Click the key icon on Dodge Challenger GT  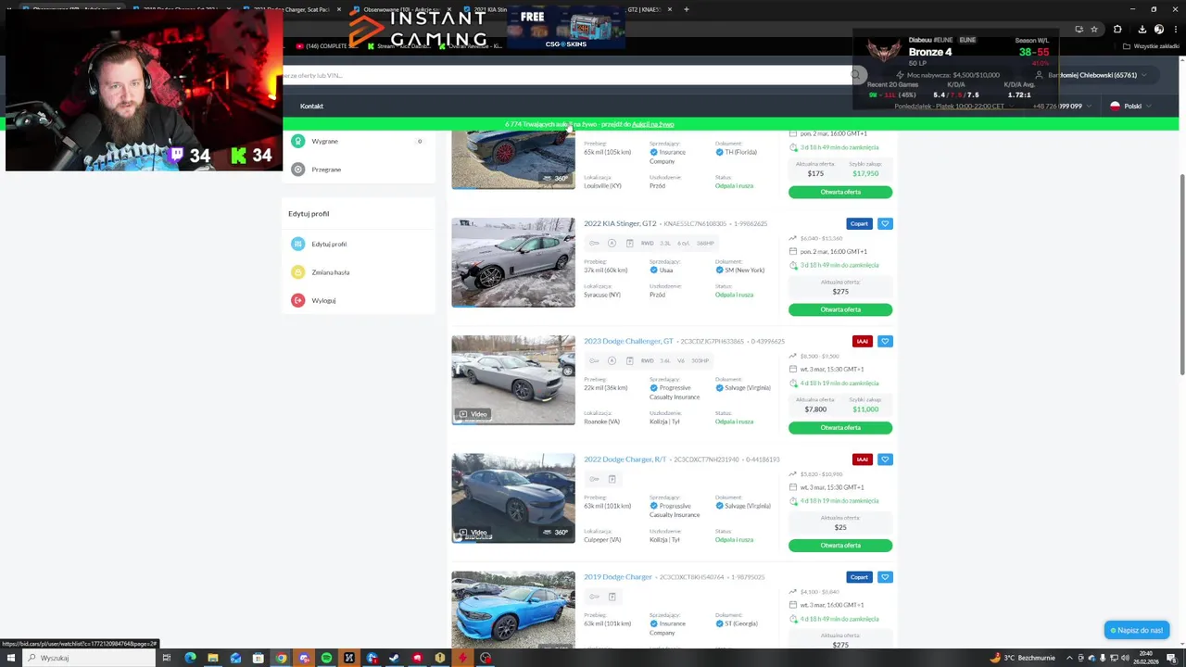click(x=594, y=360)
